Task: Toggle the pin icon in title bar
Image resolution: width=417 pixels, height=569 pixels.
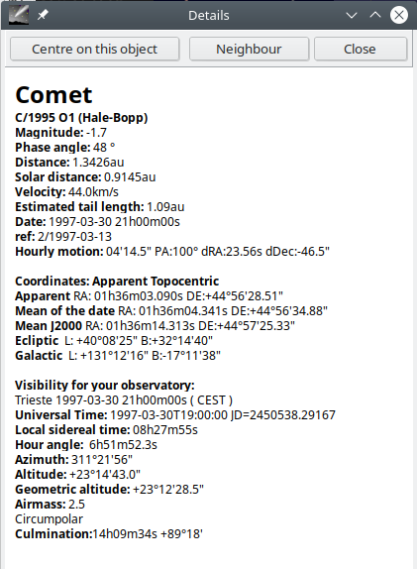Action: (43, 15)
